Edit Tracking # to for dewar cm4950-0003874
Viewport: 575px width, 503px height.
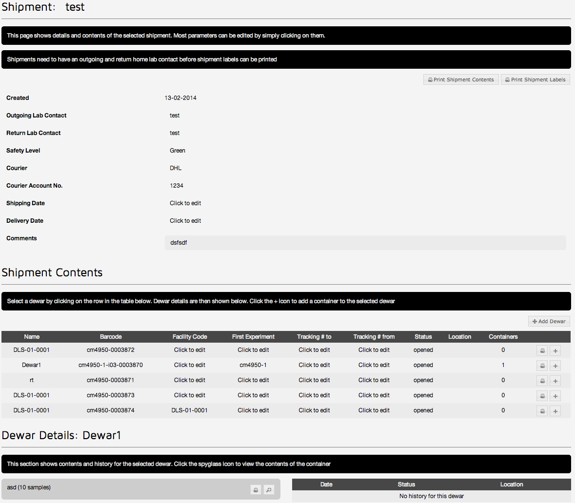[314, 410]
